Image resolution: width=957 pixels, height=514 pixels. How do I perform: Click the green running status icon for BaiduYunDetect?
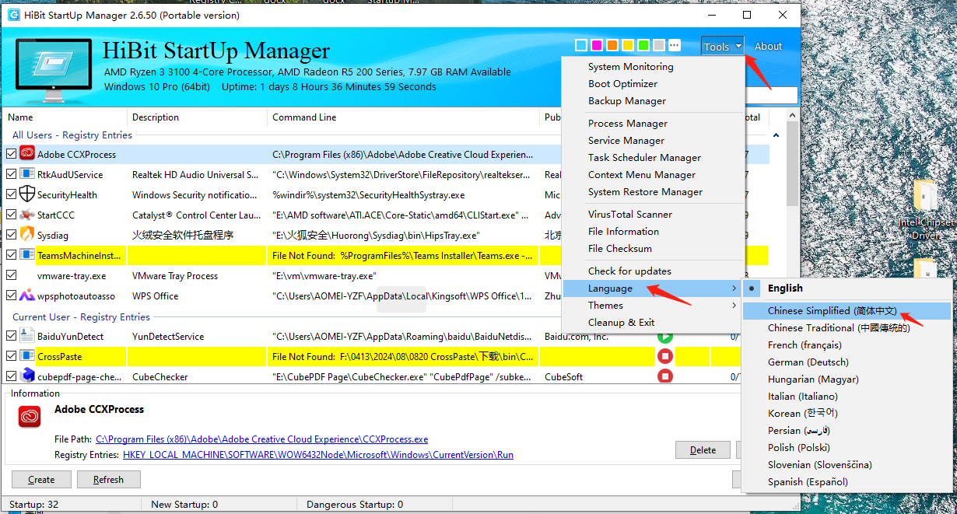665,336
